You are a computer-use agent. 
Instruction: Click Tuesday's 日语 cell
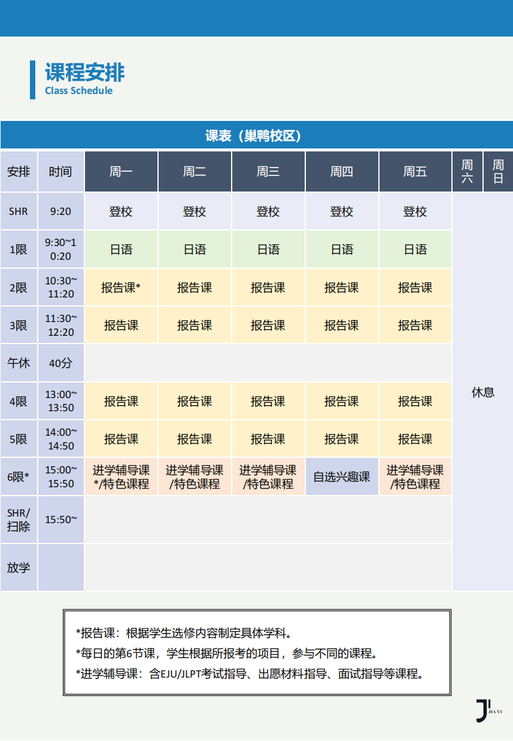[x=195, y=250]
